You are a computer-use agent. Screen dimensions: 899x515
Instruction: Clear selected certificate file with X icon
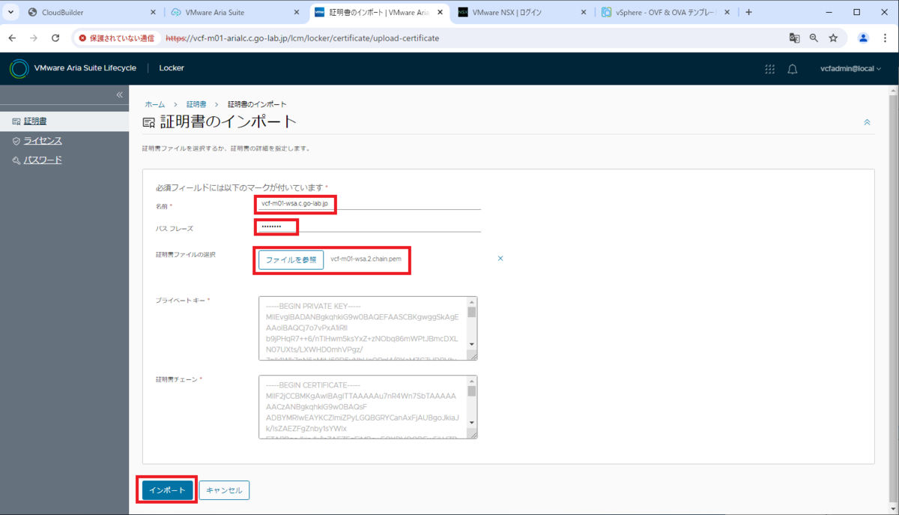pos(500,259)
